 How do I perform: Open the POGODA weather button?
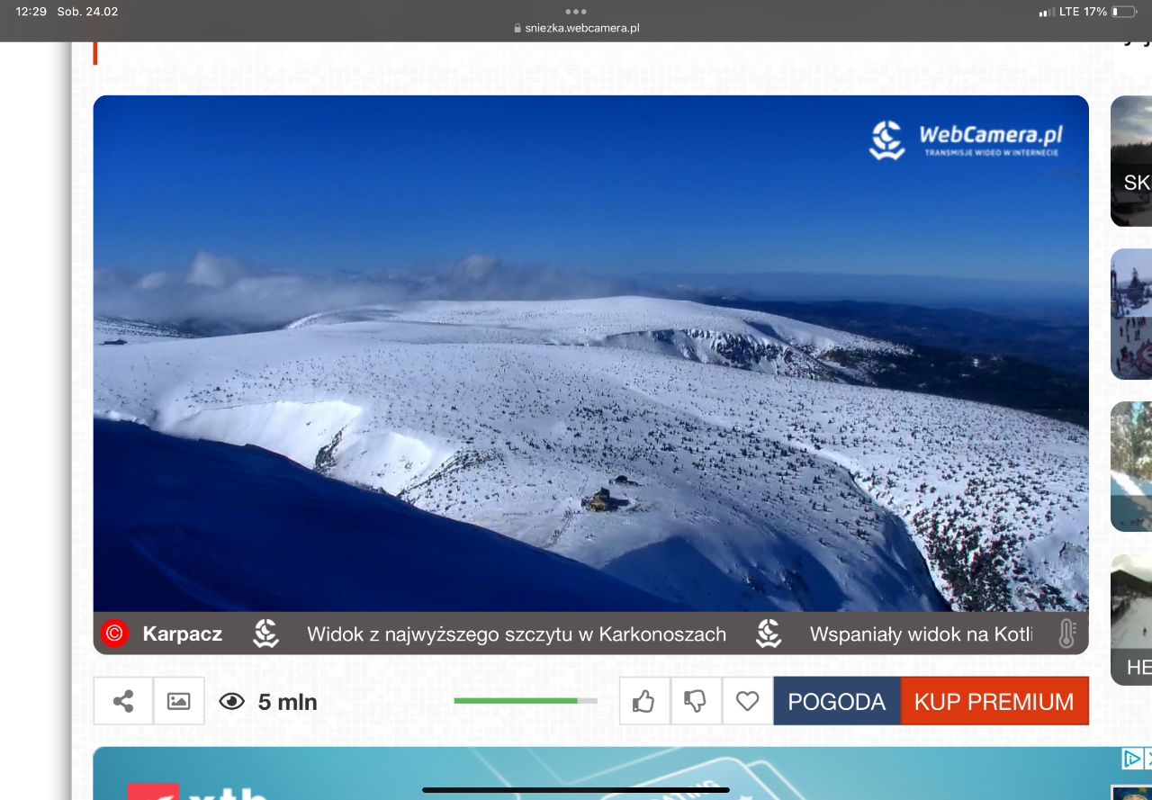[x=836, y=701]
